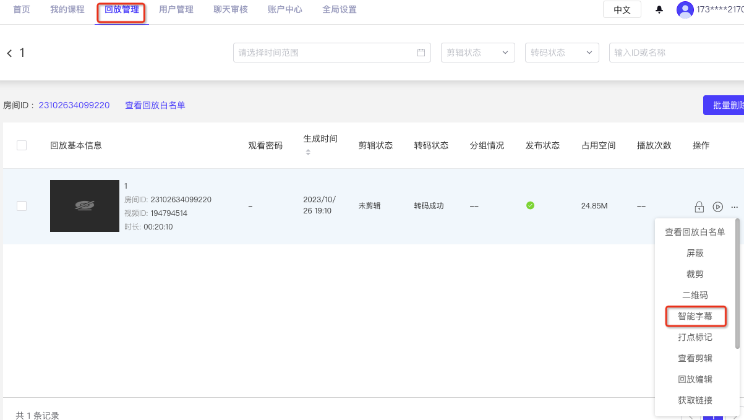Go back using the left arrow beside 1
The width and height of the screenshot is (744, 420).
9,53
